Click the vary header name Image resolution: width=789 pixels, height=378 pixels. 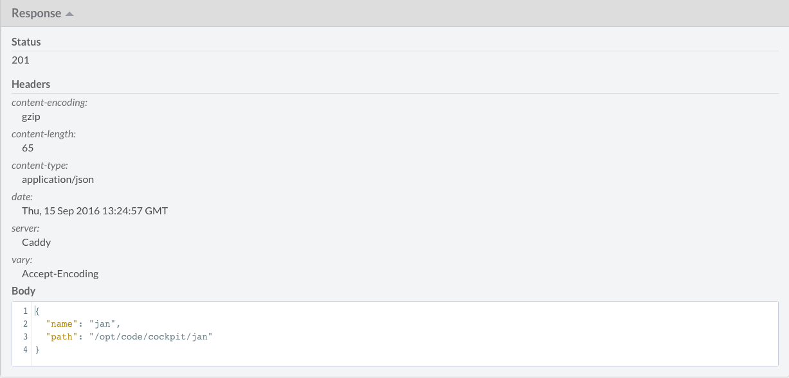tap(23, 260)
